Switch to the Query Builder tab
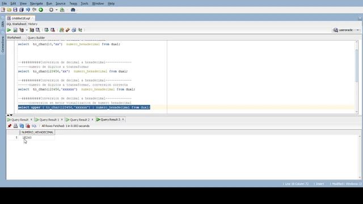The image size is (363, 204). pos(36,38)
